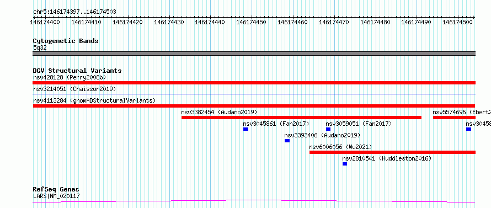Screen dimensions: 491x208
Task: Click the LARS|NM_020117 magenta gene line
Action: point(254,201)
